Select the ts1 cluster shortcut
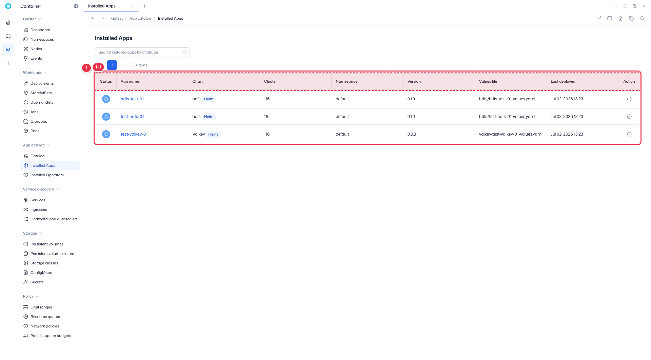This screenshot has height=360, width=651. [8, 49]
